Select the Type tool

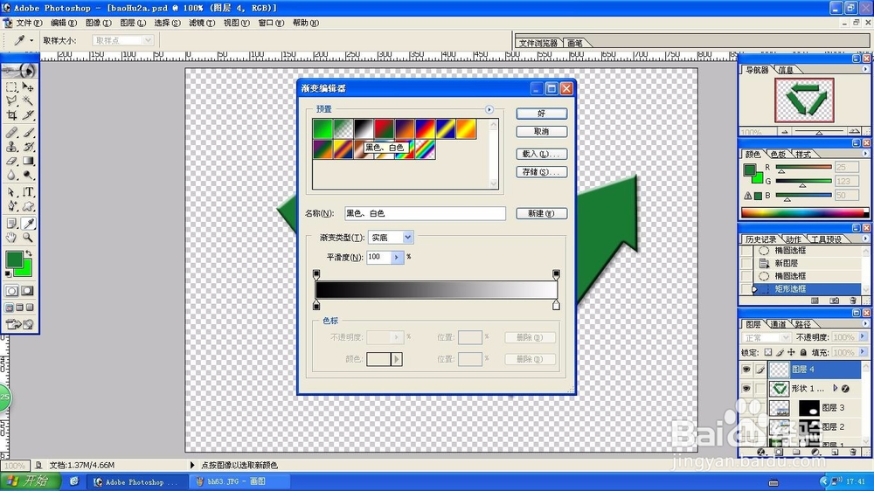click(28, 191)
